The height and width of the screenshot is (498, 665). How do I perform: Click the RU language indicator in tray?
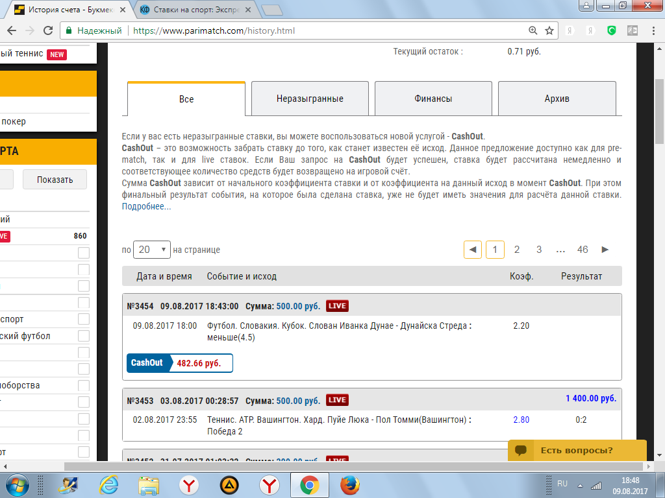point(562,484)
